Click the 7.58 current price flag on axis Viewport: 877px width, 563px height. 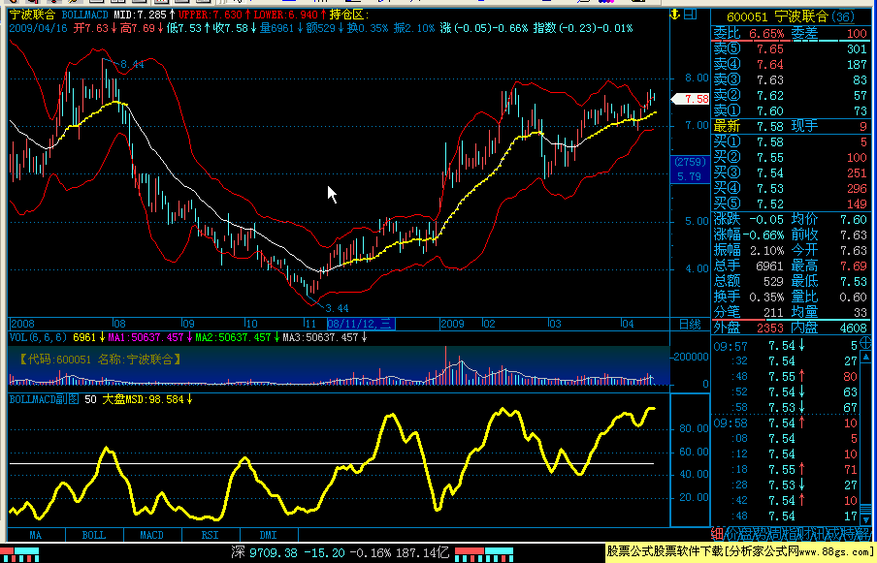pos(690,99)
